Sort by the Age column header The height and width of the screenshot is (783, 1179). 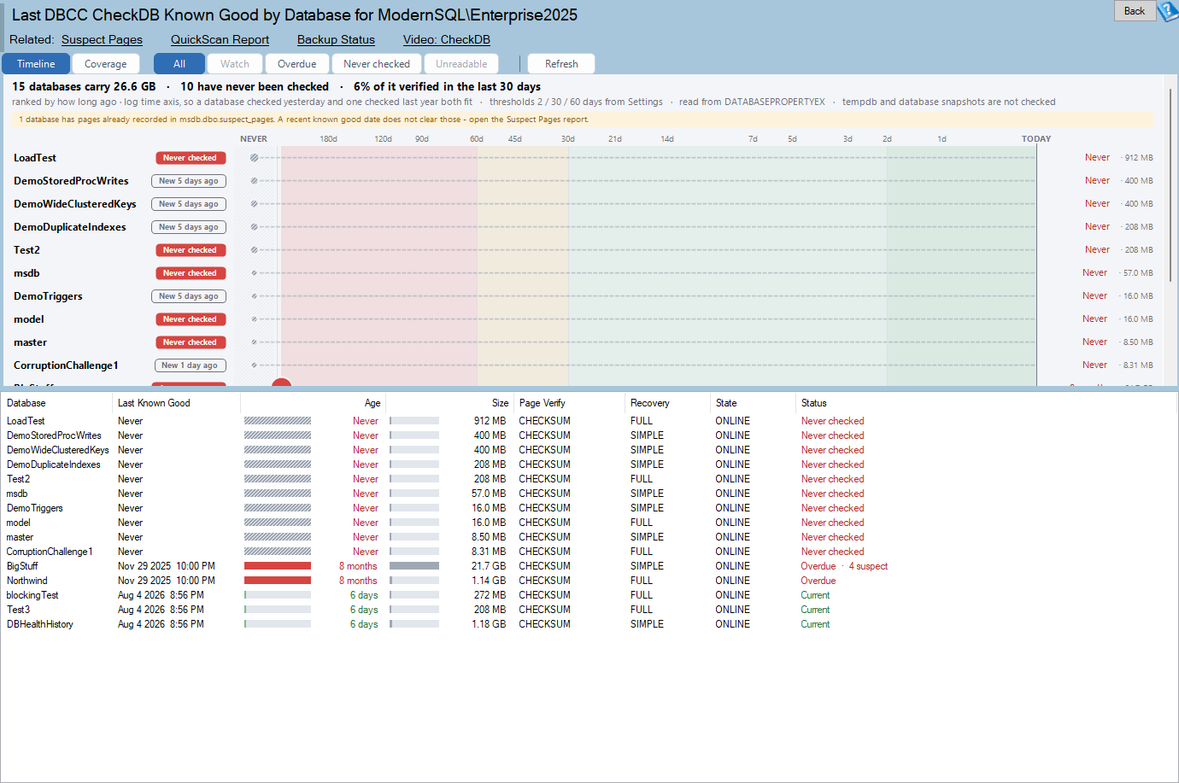(x=313, y=403)
